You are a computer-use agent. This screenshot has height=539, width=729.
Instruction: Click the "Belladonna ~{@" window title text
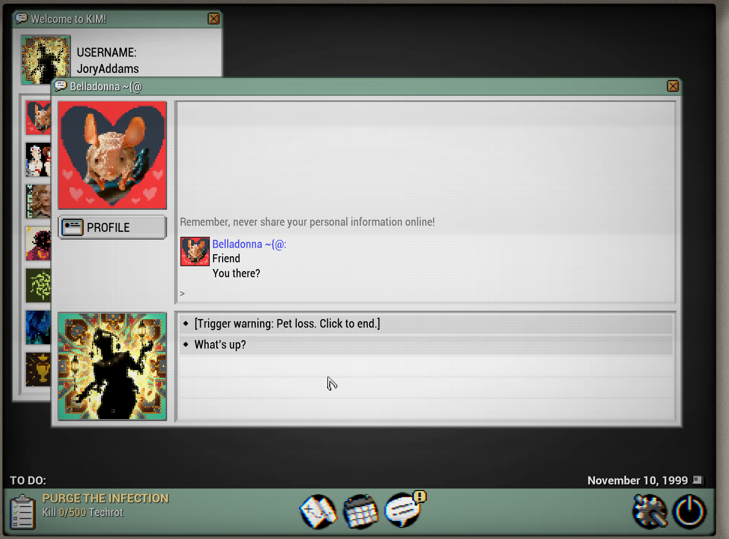(106, 86)
